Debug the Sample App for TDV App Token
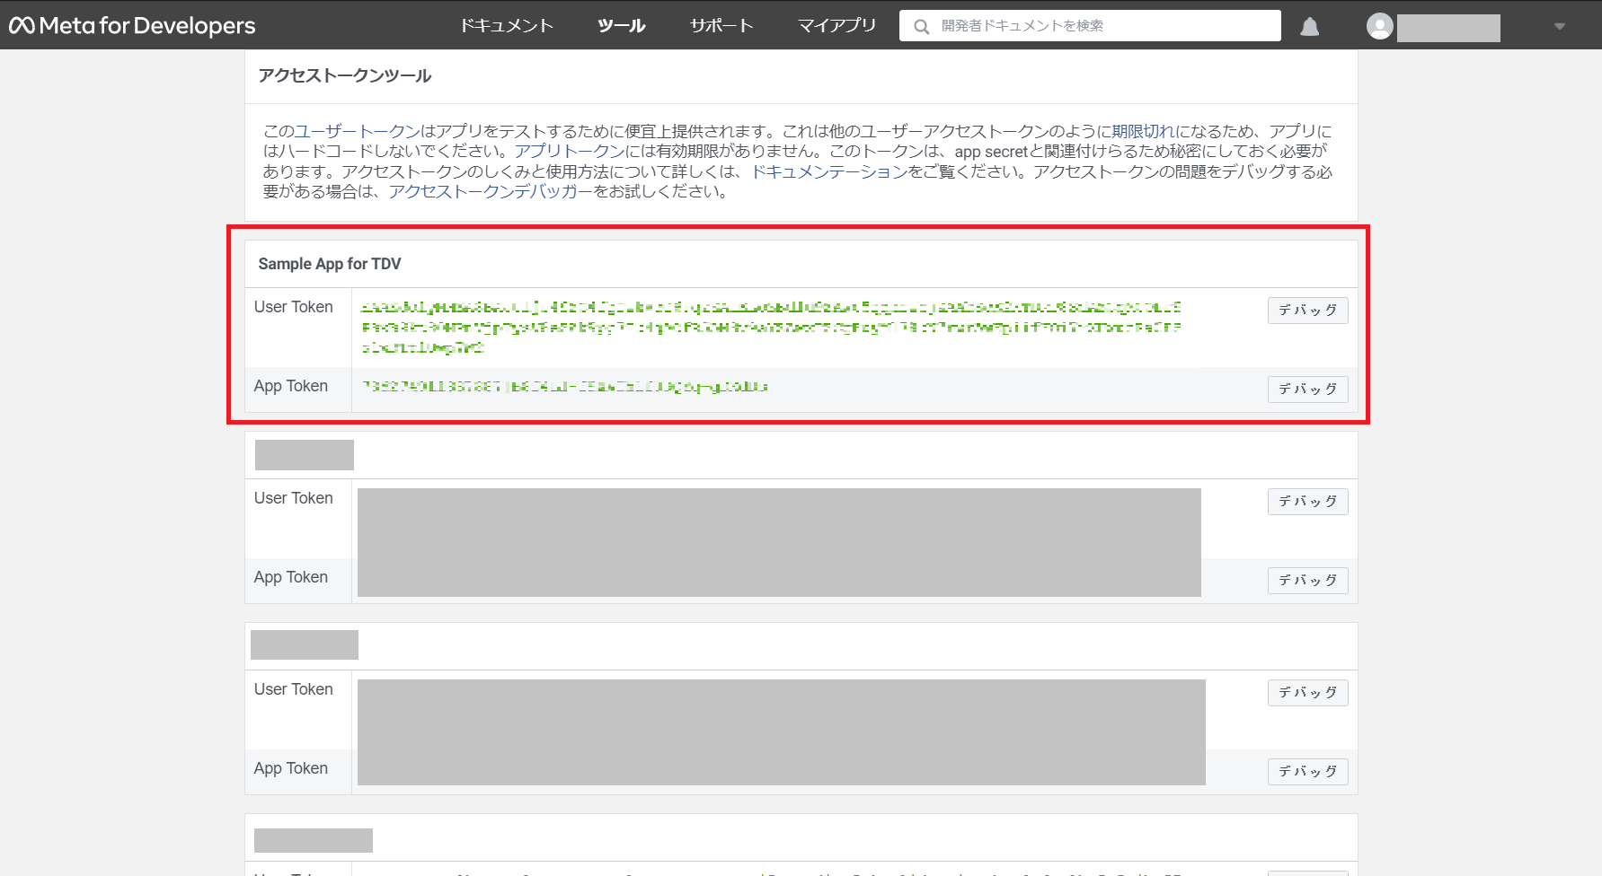The image size is (1602, 876). click(x=1307, y=389)
